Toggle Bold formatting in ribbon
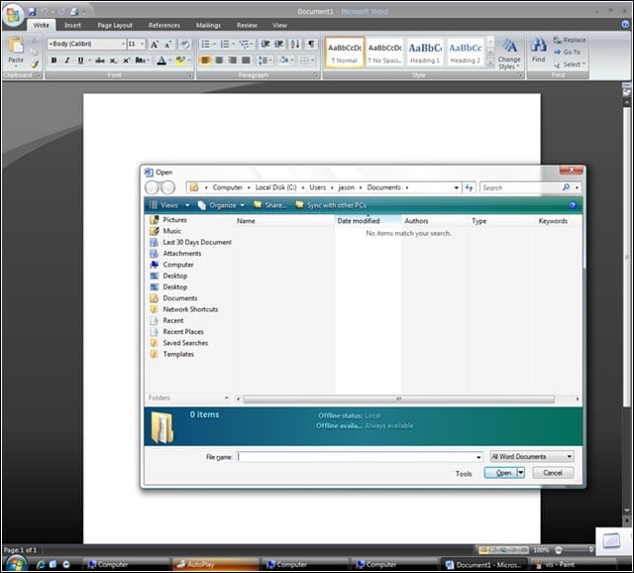634x573 pixels. pos(53,60)
